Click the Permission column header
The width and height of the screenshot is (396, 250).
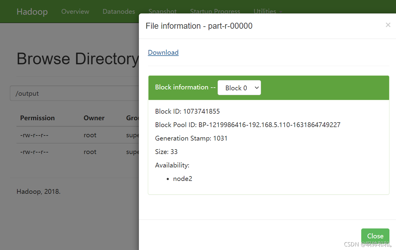[x=37, y=118]
